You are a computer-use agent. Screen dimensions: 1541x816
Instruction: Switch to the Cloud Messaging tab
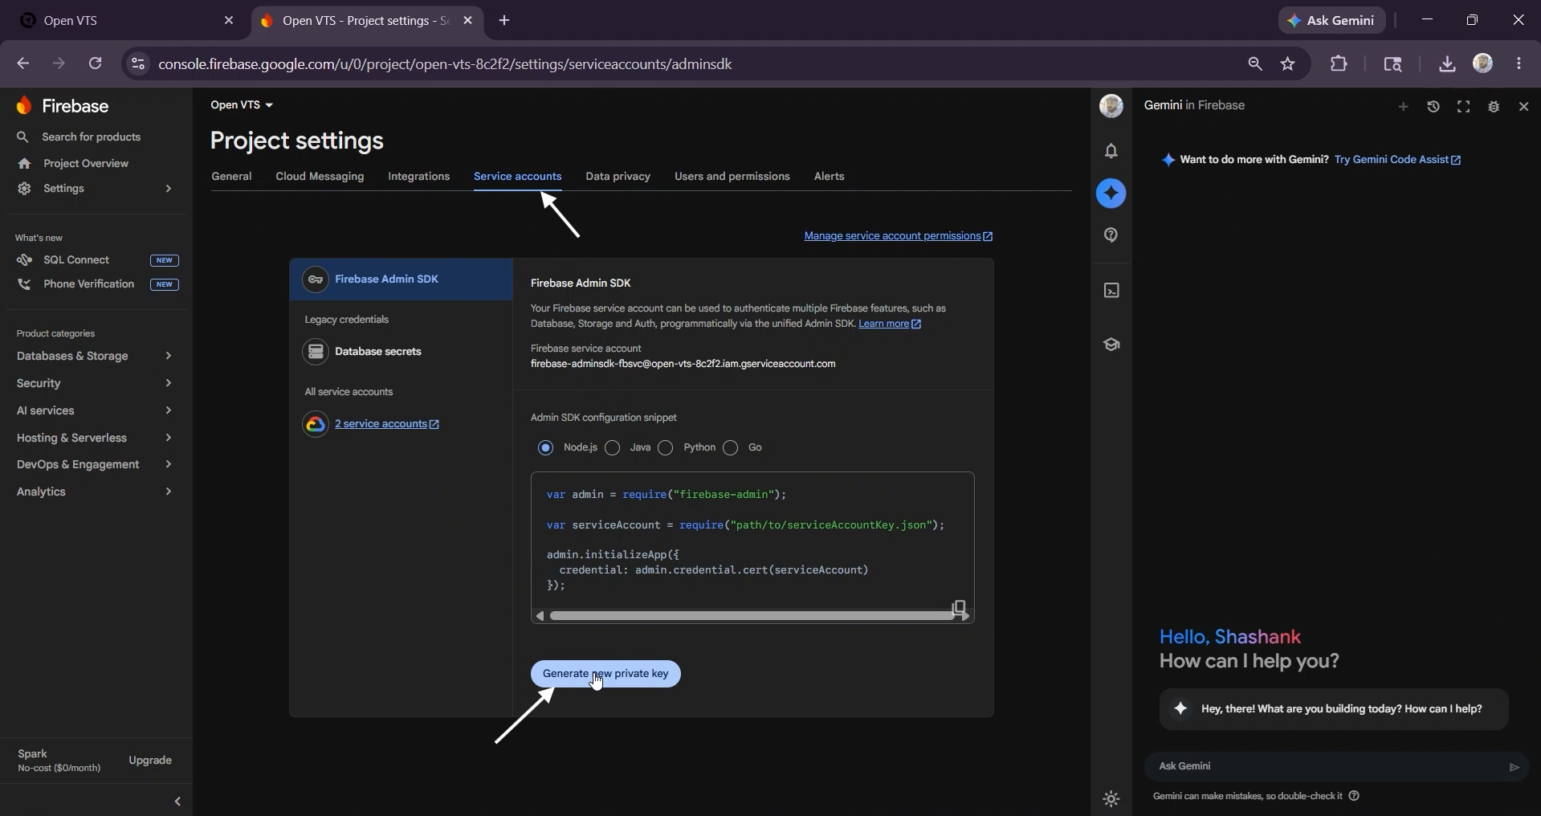(x=320, y=177)
